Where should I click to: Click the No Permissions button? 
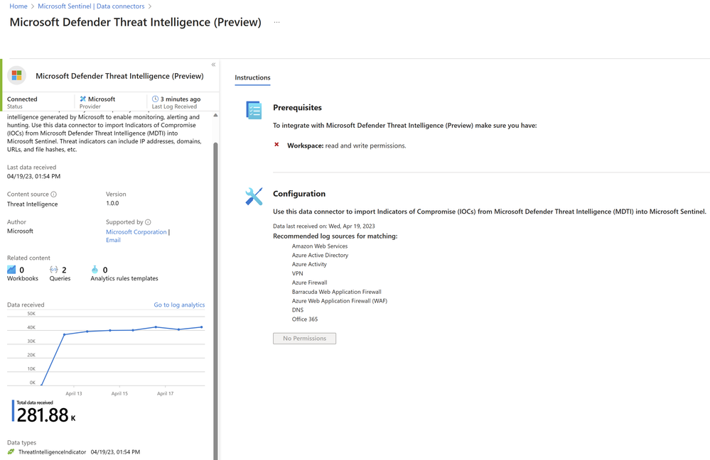[x=304, y=339]
